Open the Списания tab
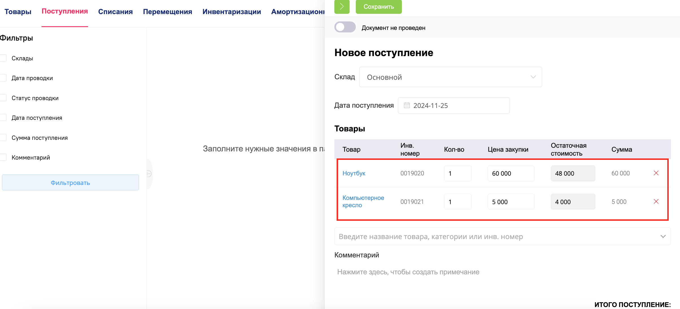This screenshot has height=309, width=680. tap(115, 12)
